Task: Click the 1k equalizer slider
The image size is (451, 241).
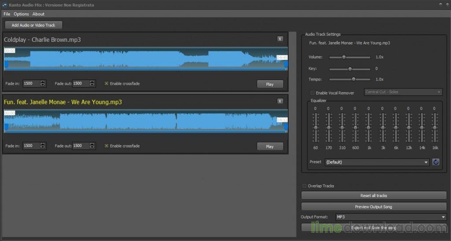Action: (369, 128)
